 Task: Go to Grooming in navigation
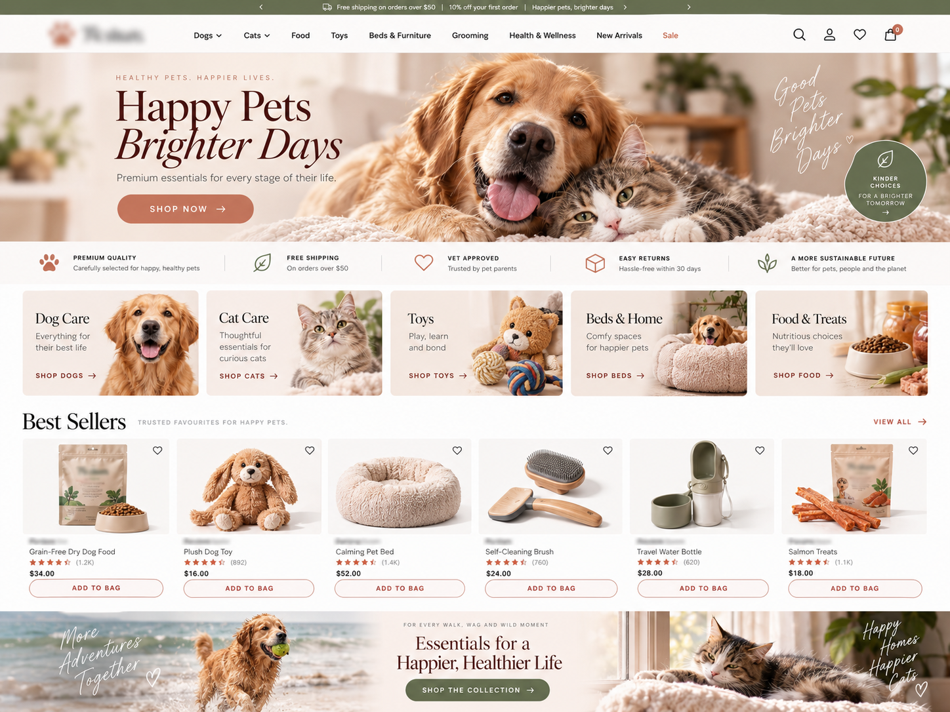470,35
